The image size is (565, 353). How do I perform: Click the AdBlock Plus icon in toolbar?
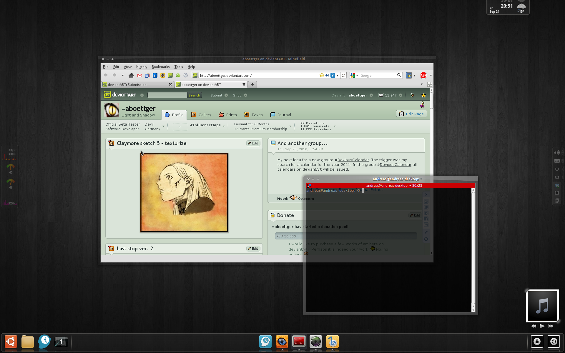click(x=423, y=75)
